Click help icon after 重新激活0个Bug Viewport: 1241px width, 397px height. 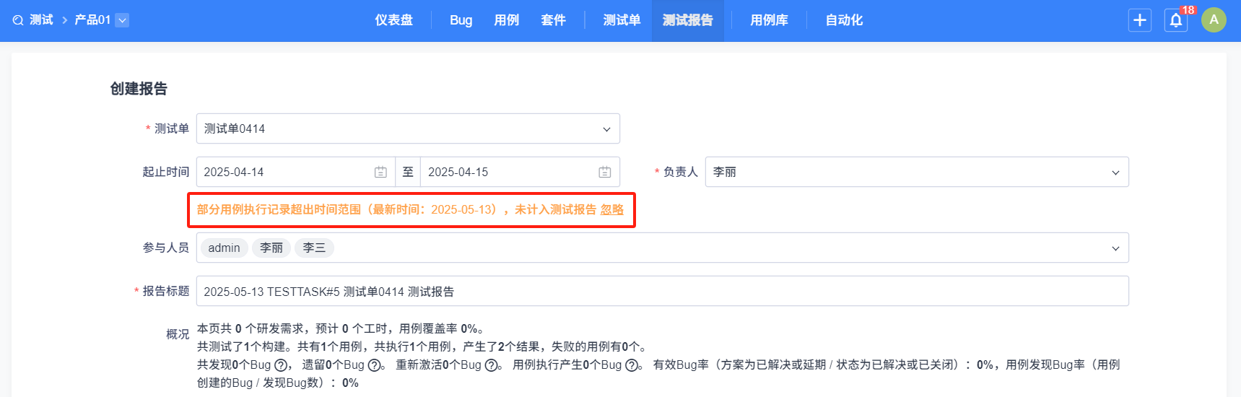(x=491, y=365)
